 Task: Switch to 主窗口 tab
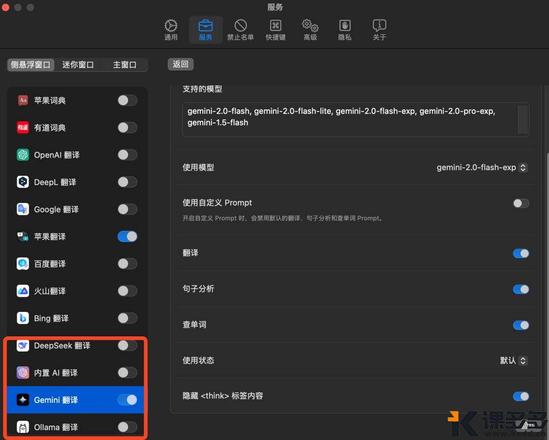(x=125, y=65)
